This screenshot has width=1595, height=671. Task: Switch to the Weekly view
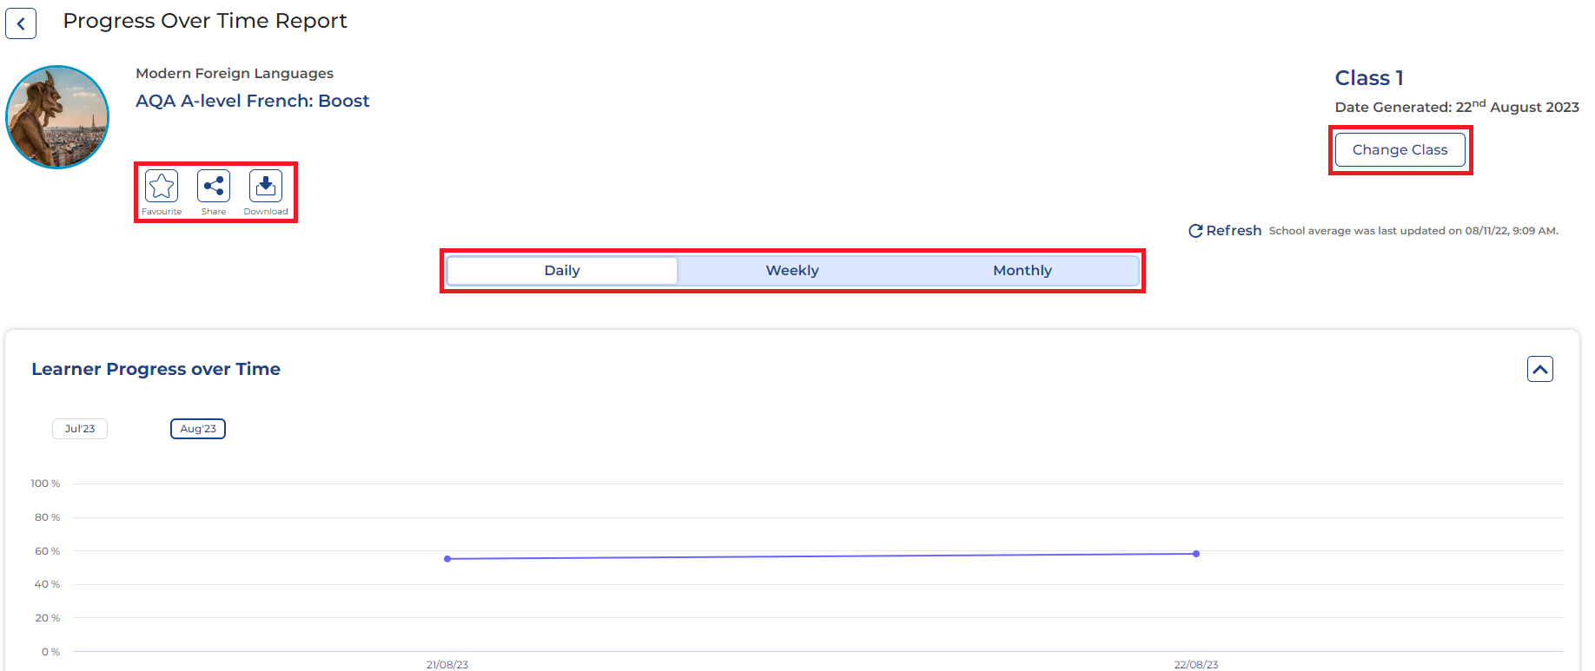pos(791,271)
